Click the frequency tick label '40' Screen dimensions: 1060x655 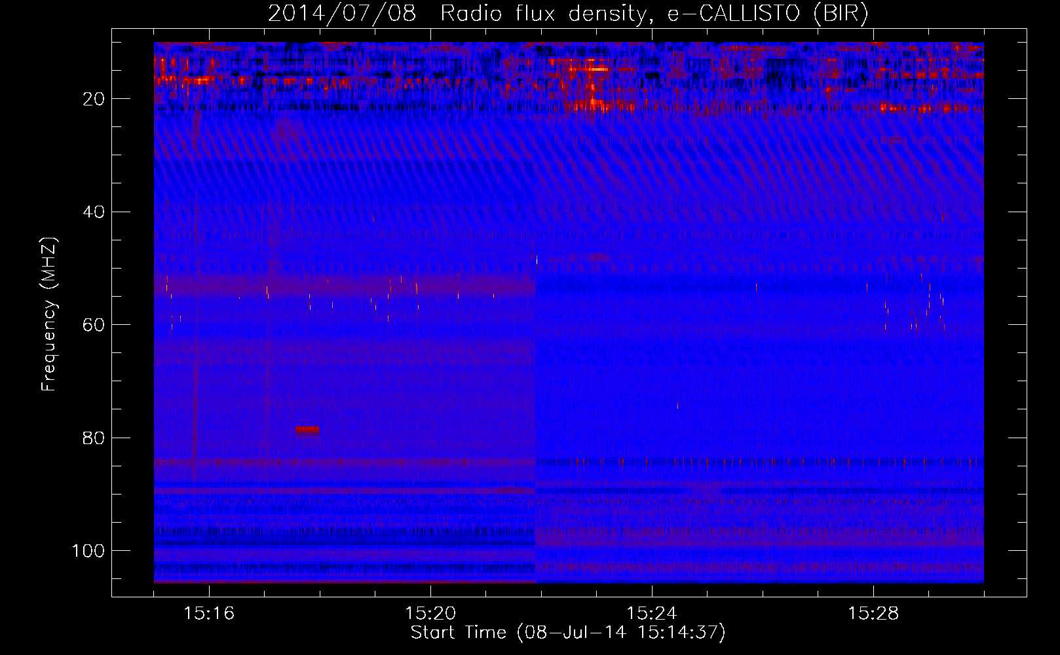pyautogui.click(x=94, y=212)
